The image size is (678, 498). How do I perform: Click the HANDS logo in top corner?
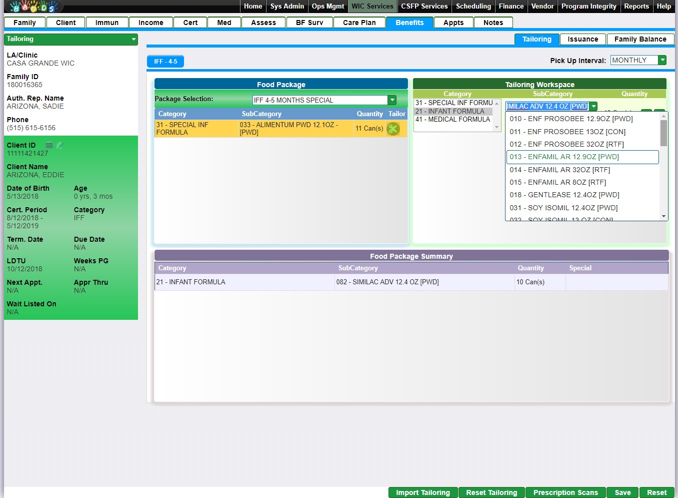[33, 7]
